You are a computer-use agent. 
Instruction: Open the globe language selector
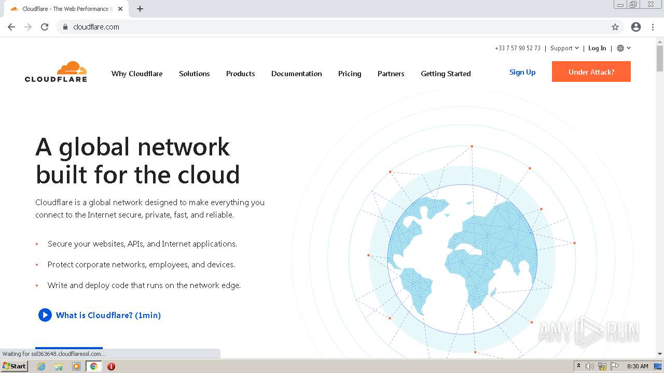pos(624,48)
